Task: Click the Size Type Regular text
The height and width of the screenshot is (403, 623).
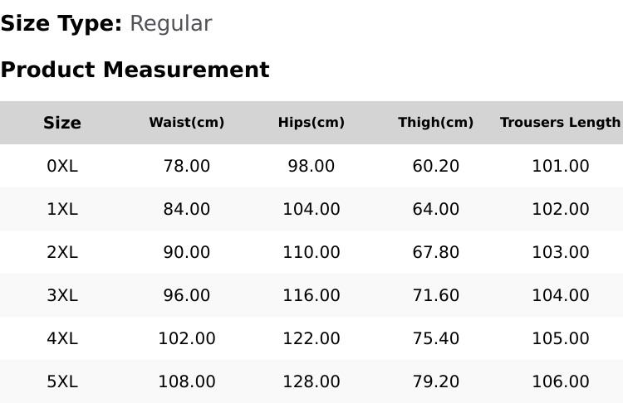Action: (106, 23)
